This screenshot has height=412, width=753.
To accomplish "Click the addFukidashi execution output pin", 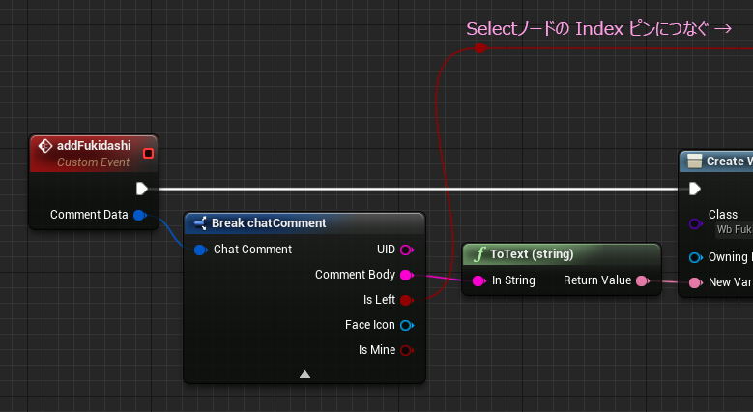I will tap(142, 189).
